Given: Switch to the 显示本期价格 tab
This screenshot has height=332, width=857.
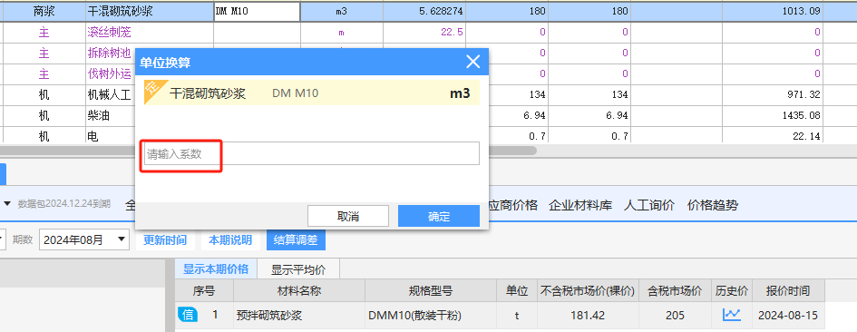Looking at the screenshot, I should [x=216, y=269].
